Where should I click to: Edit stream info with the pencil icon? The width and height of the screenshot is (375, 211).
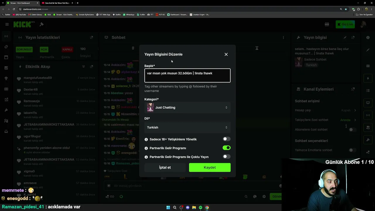click(x=345, y=38)
